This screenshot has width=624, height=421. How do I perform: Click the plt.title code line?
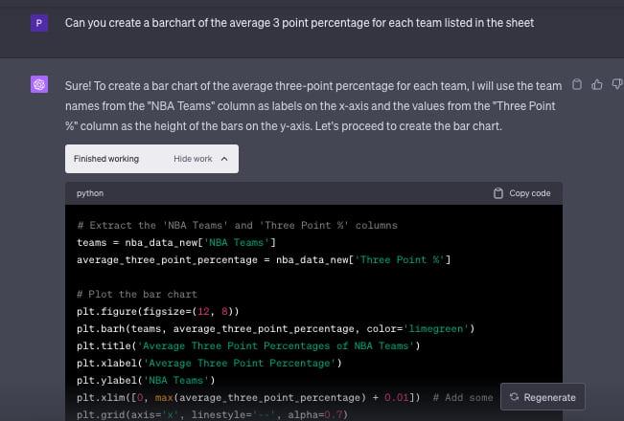243,345
